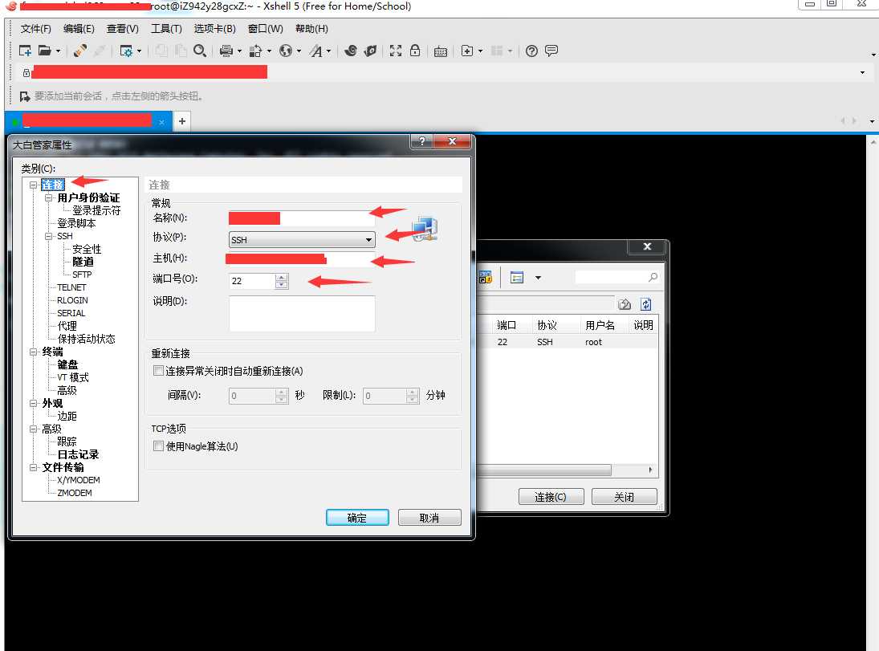The width and height of the screenshot is (879, 651).
Task: Collapse the SSH tree node
Action: pyautogui.click(x=49, y=236)
